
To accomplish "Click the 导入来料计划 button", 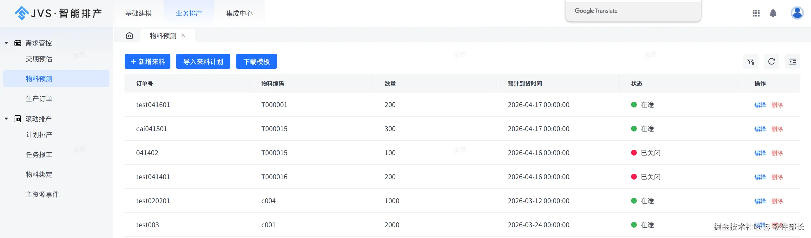I will coord(203,62).
